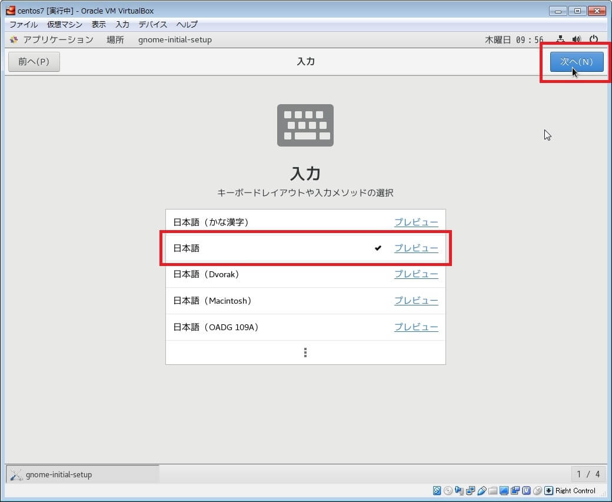The image size is (612, 502).
Task: Open shared folders icon in VirtualBox status bar
Action: (493, 491)
